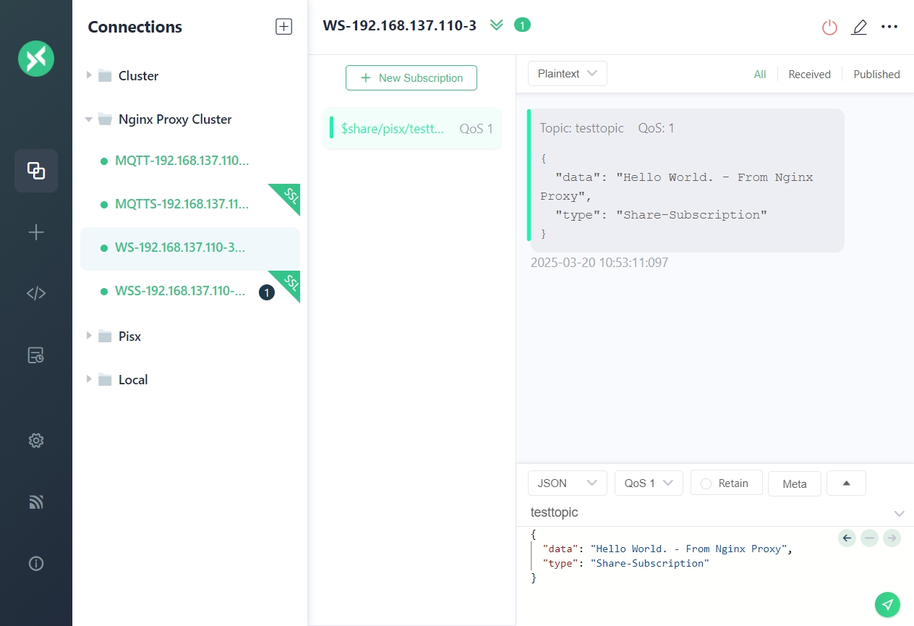The height and width of the screenshot is (626, 914).
Task: Open the Plaintext format dropdown
Action: pos(567,74)
